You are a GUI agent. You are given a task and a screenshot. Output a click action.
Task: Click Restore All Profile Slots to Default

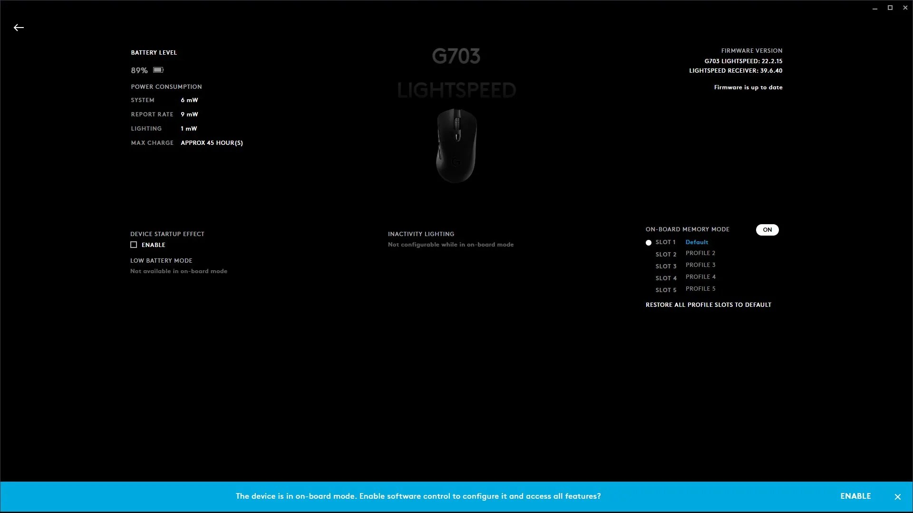point(708,305)
